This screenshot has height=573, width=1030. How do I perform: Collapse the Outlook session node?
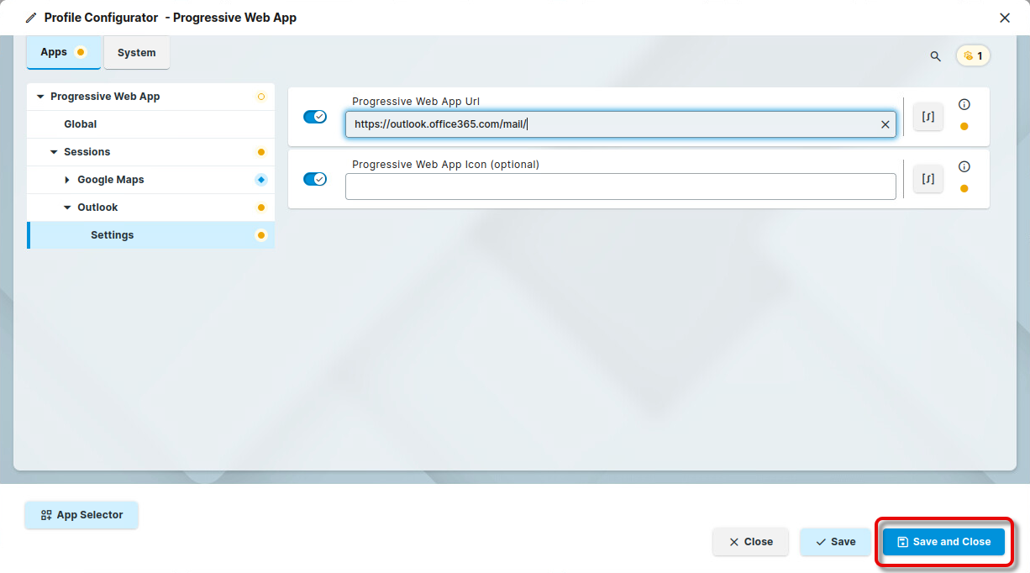pos(67,208)
